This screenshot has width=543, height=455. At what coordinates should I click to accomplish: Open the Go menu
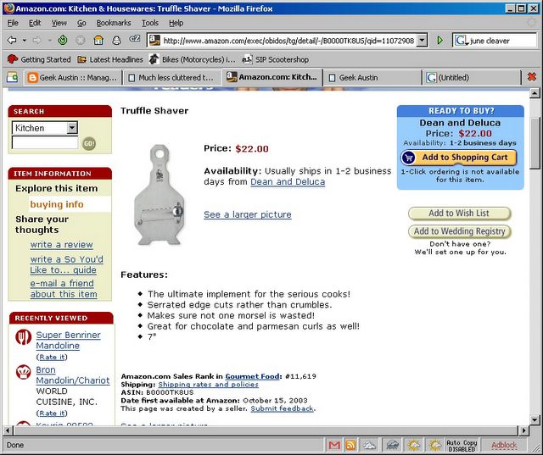click(x=81, y=23)
